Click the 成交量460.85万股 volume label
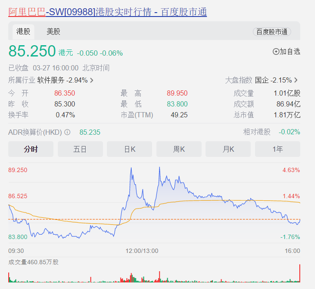The width and height of the screenshot is (315, 289). coord(33,262)
